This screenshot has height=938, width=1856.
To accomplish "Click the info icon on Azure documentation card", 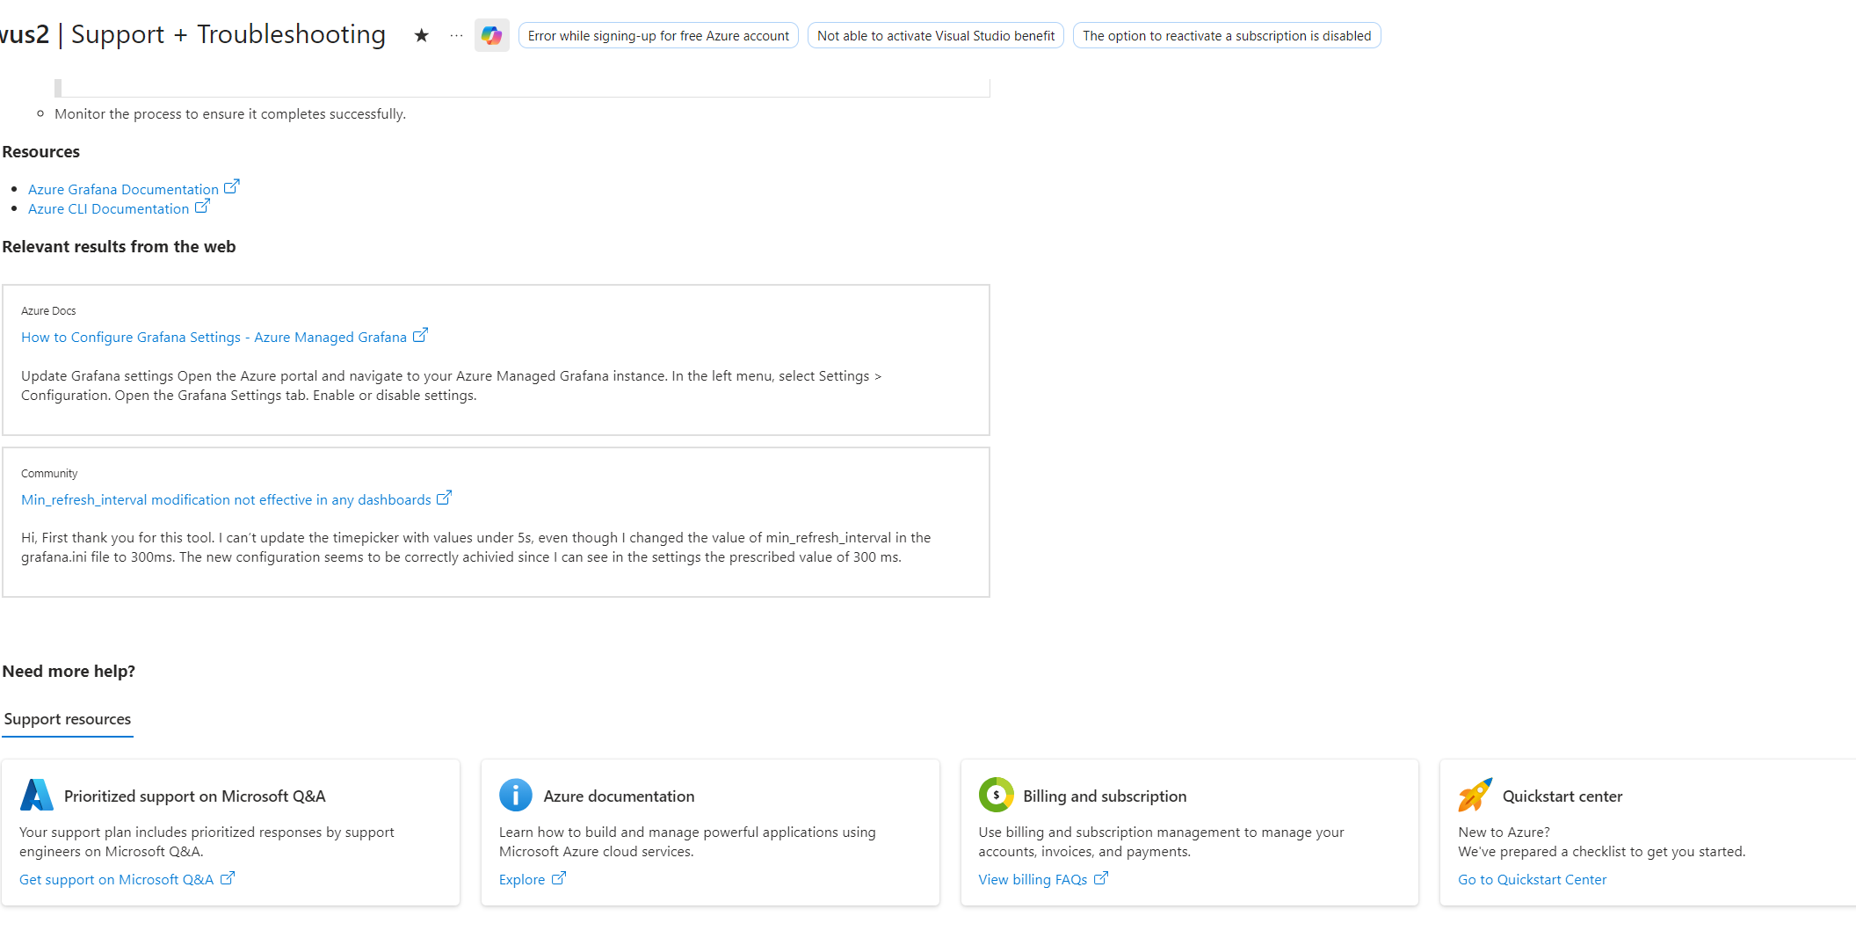I will (516, 795).
